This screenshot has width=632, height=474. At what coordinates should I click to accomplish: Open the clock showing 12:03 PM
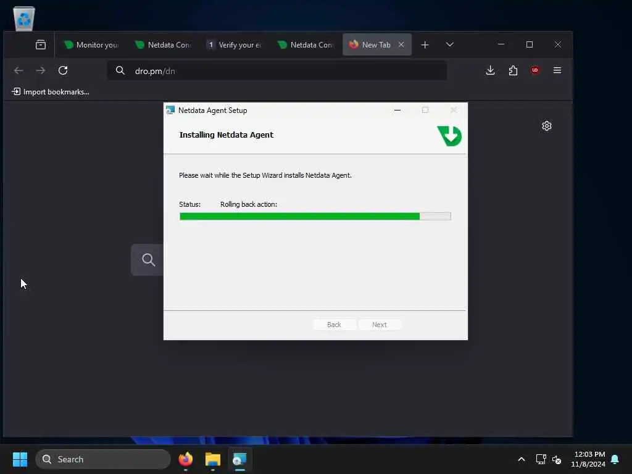click(x=588, y=459)
